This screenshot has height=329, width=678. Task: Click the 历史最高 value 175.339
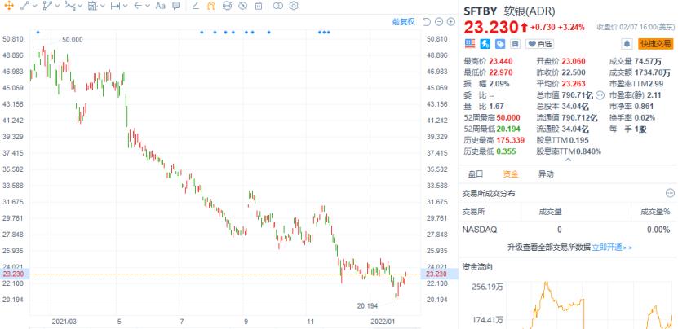point(510,140)
